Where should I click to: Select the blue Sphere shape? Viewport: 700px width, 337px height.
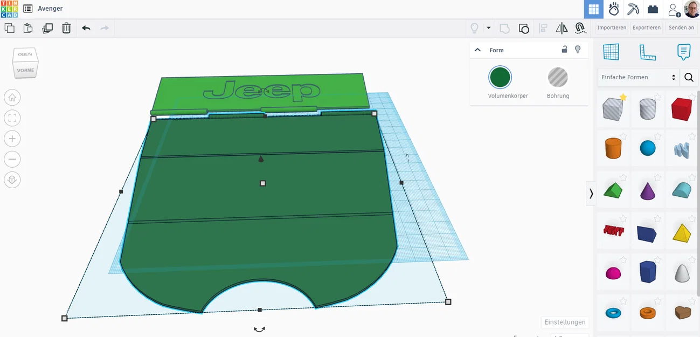tap(647, 148)
